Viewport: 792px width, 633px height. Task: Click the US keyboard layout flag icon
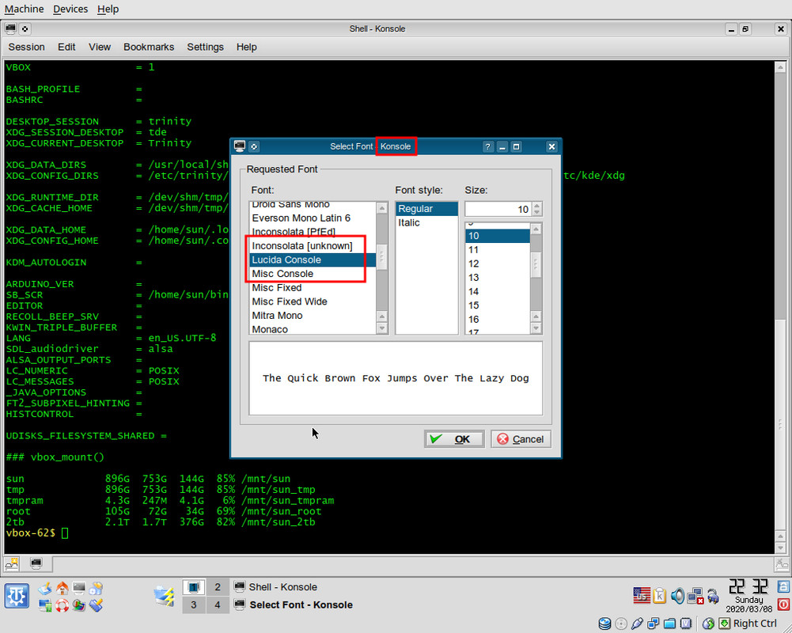(642, 596)
